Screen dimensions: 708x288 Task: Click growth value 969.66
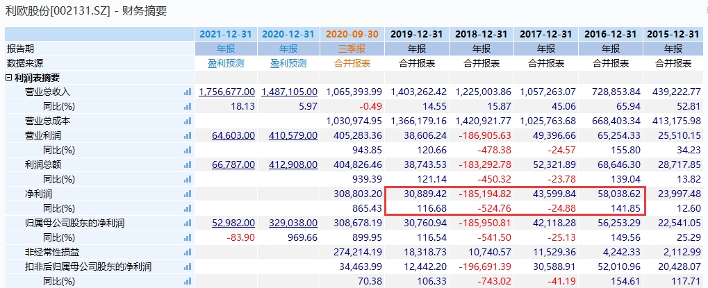(x=303, y=238)
